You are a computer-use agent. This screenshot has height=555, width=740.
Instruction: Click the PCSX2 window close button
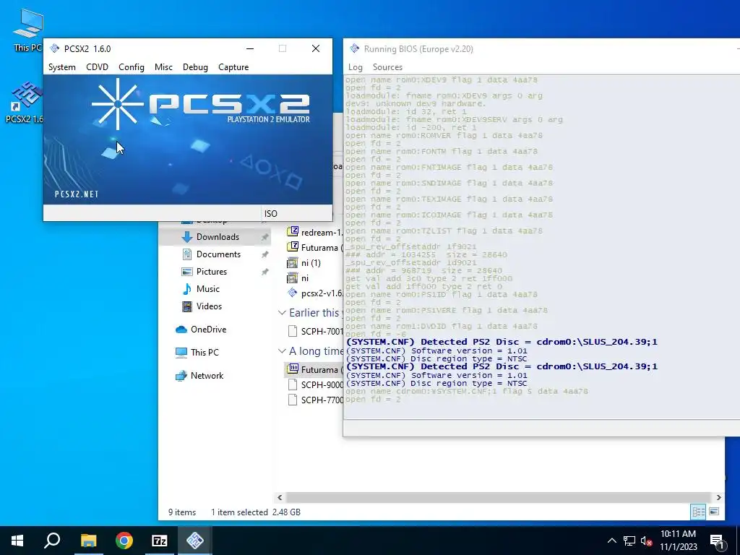pyautogui.click(x=316, y=48)
